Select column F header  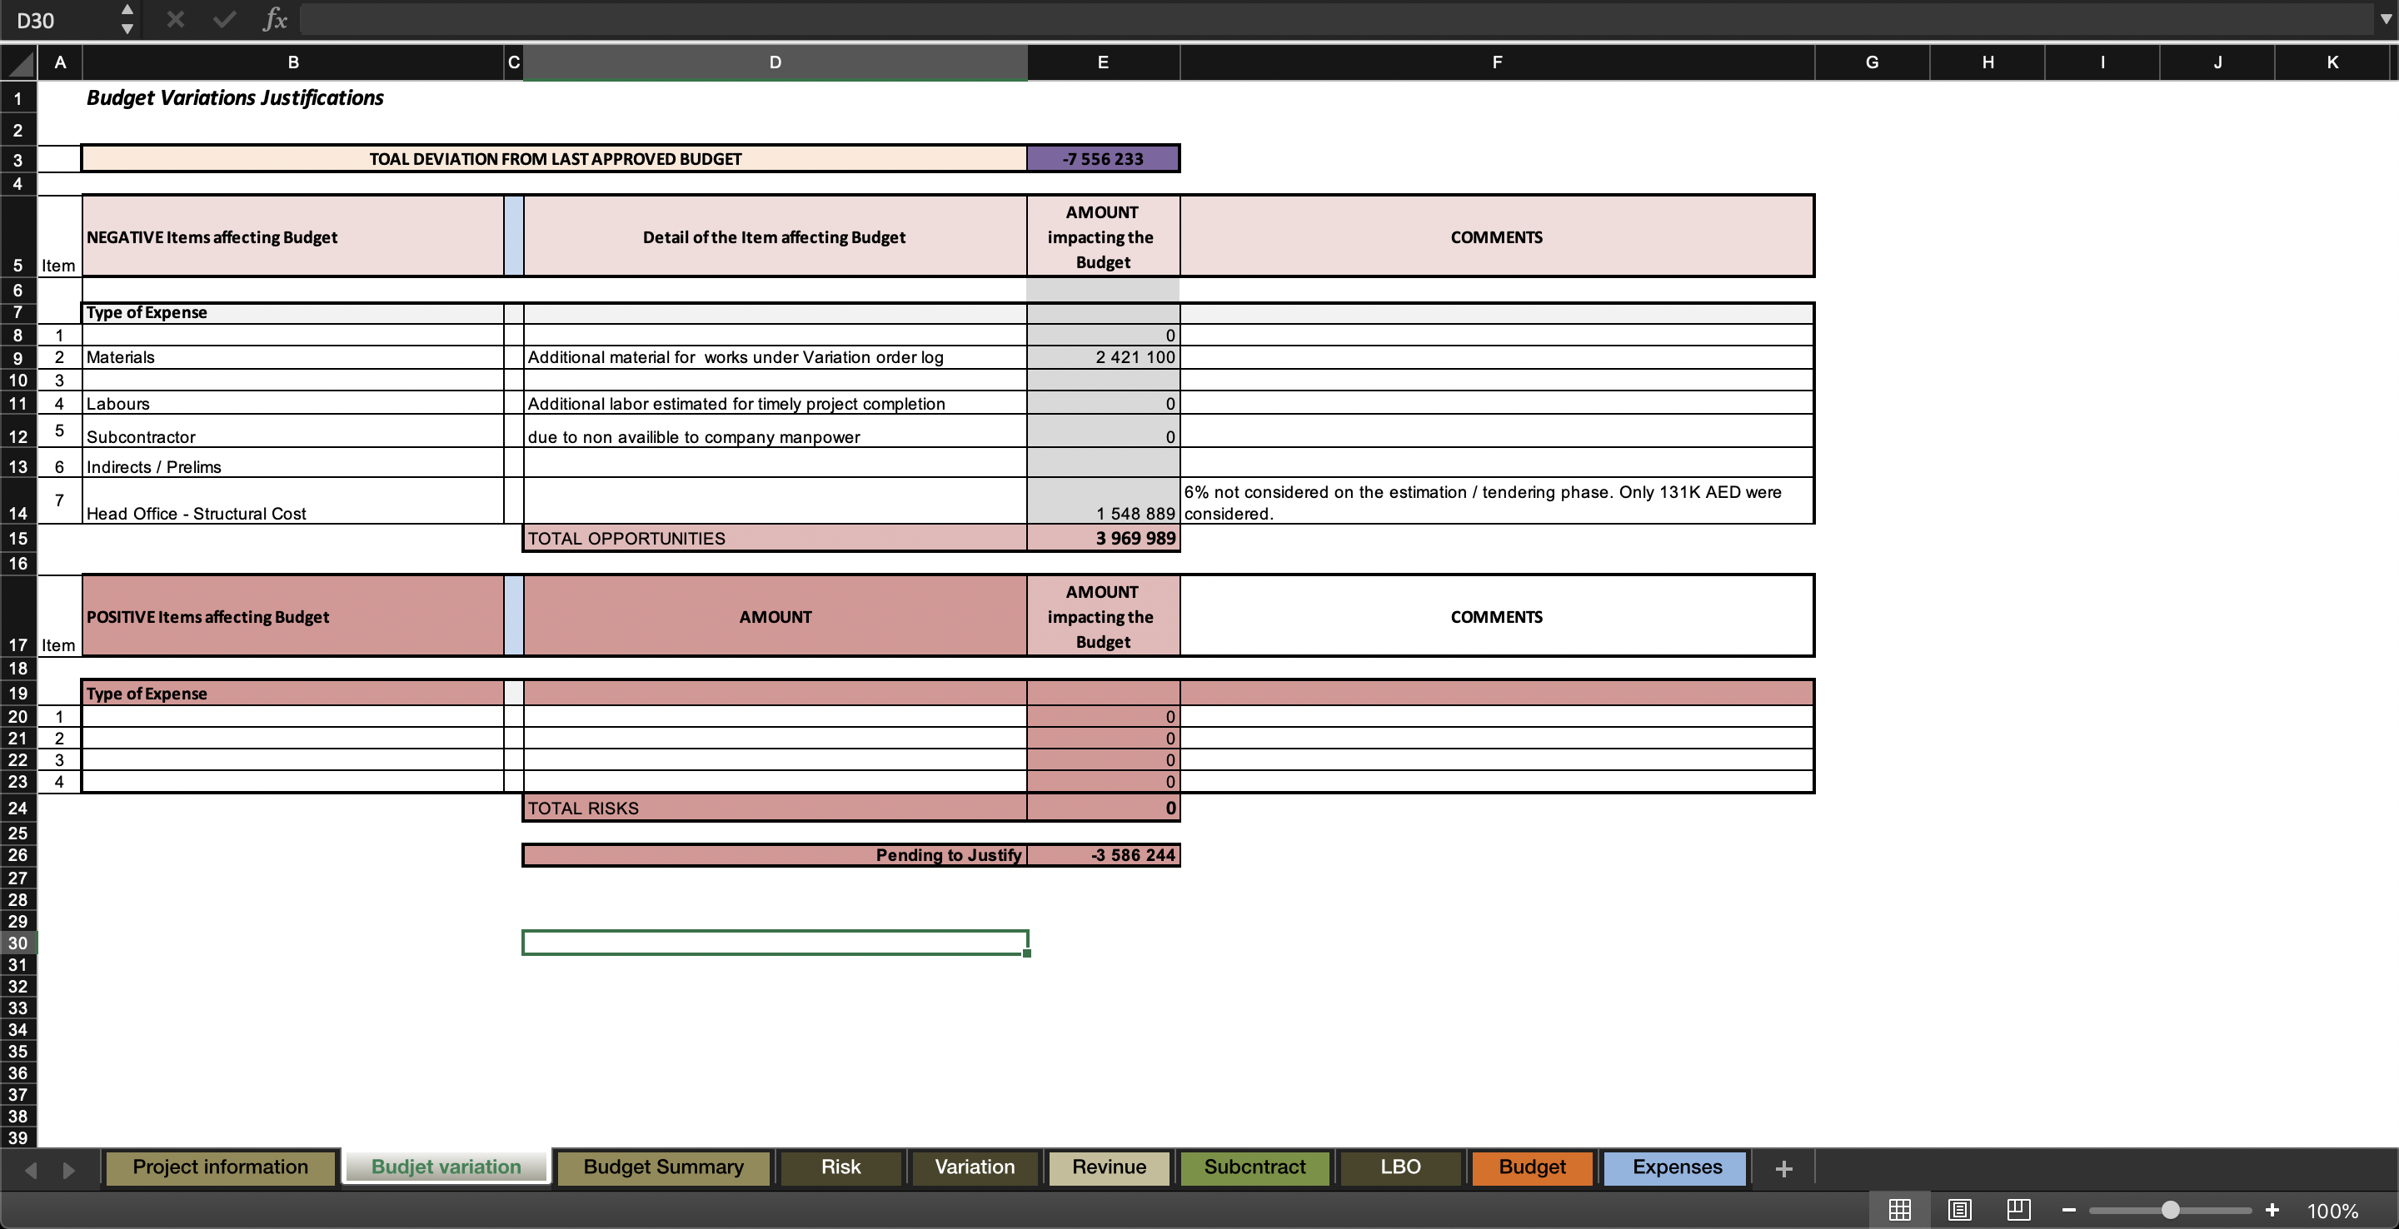pyautogui.click(x=1497, y=62)
